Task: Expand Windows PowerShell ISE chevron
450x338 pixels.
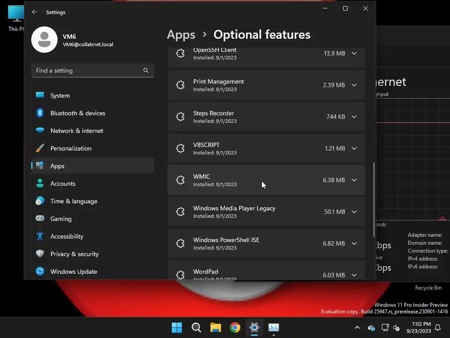Action: coord(354,243)
